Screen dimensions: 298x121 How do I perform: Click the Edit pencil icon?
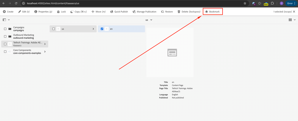(20, 12)
